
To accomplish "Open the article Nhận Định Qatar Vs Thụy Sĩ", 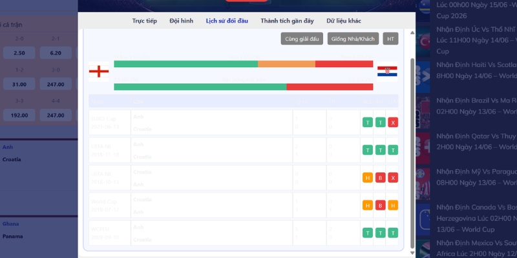I will (x=476, y=141).
